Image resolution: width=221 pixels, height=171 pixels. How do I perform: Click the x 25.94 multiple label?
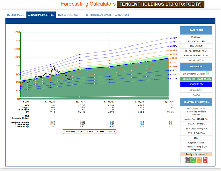(173, 54)
